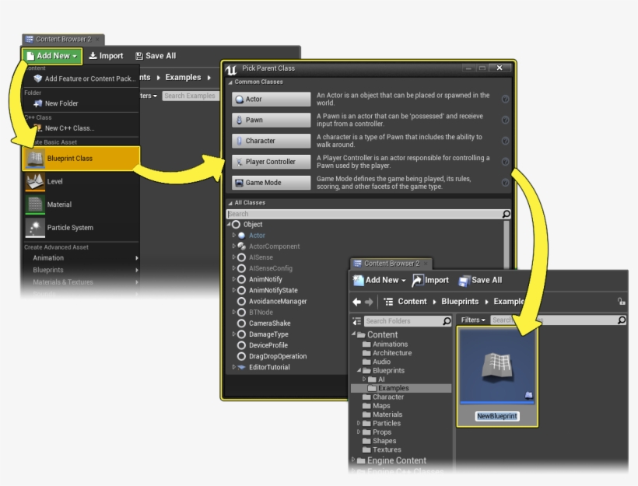
Task: Click help icon beside Character description
Action: click(x=505, y=141)
